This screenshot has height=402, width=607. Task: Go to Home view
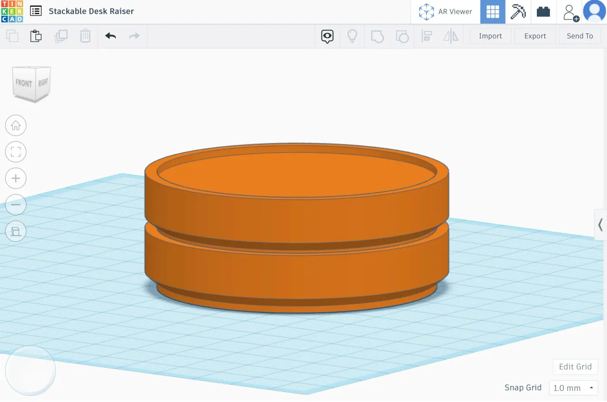[x=16, y=126]
